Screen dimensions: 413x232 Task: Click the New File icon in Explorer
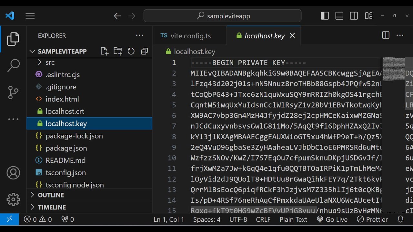(x=104, y=51)
